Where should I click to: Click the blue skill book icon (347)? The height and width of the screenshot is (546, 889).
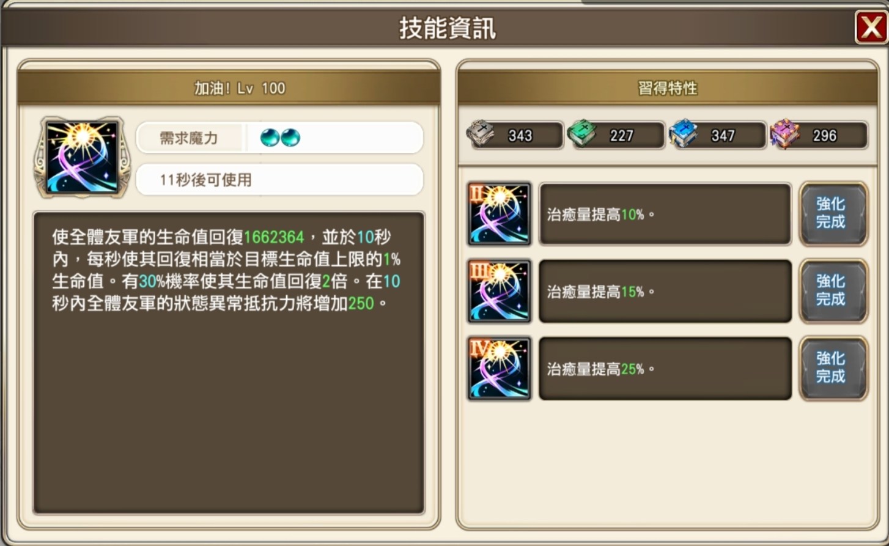[x=683, y=134]
